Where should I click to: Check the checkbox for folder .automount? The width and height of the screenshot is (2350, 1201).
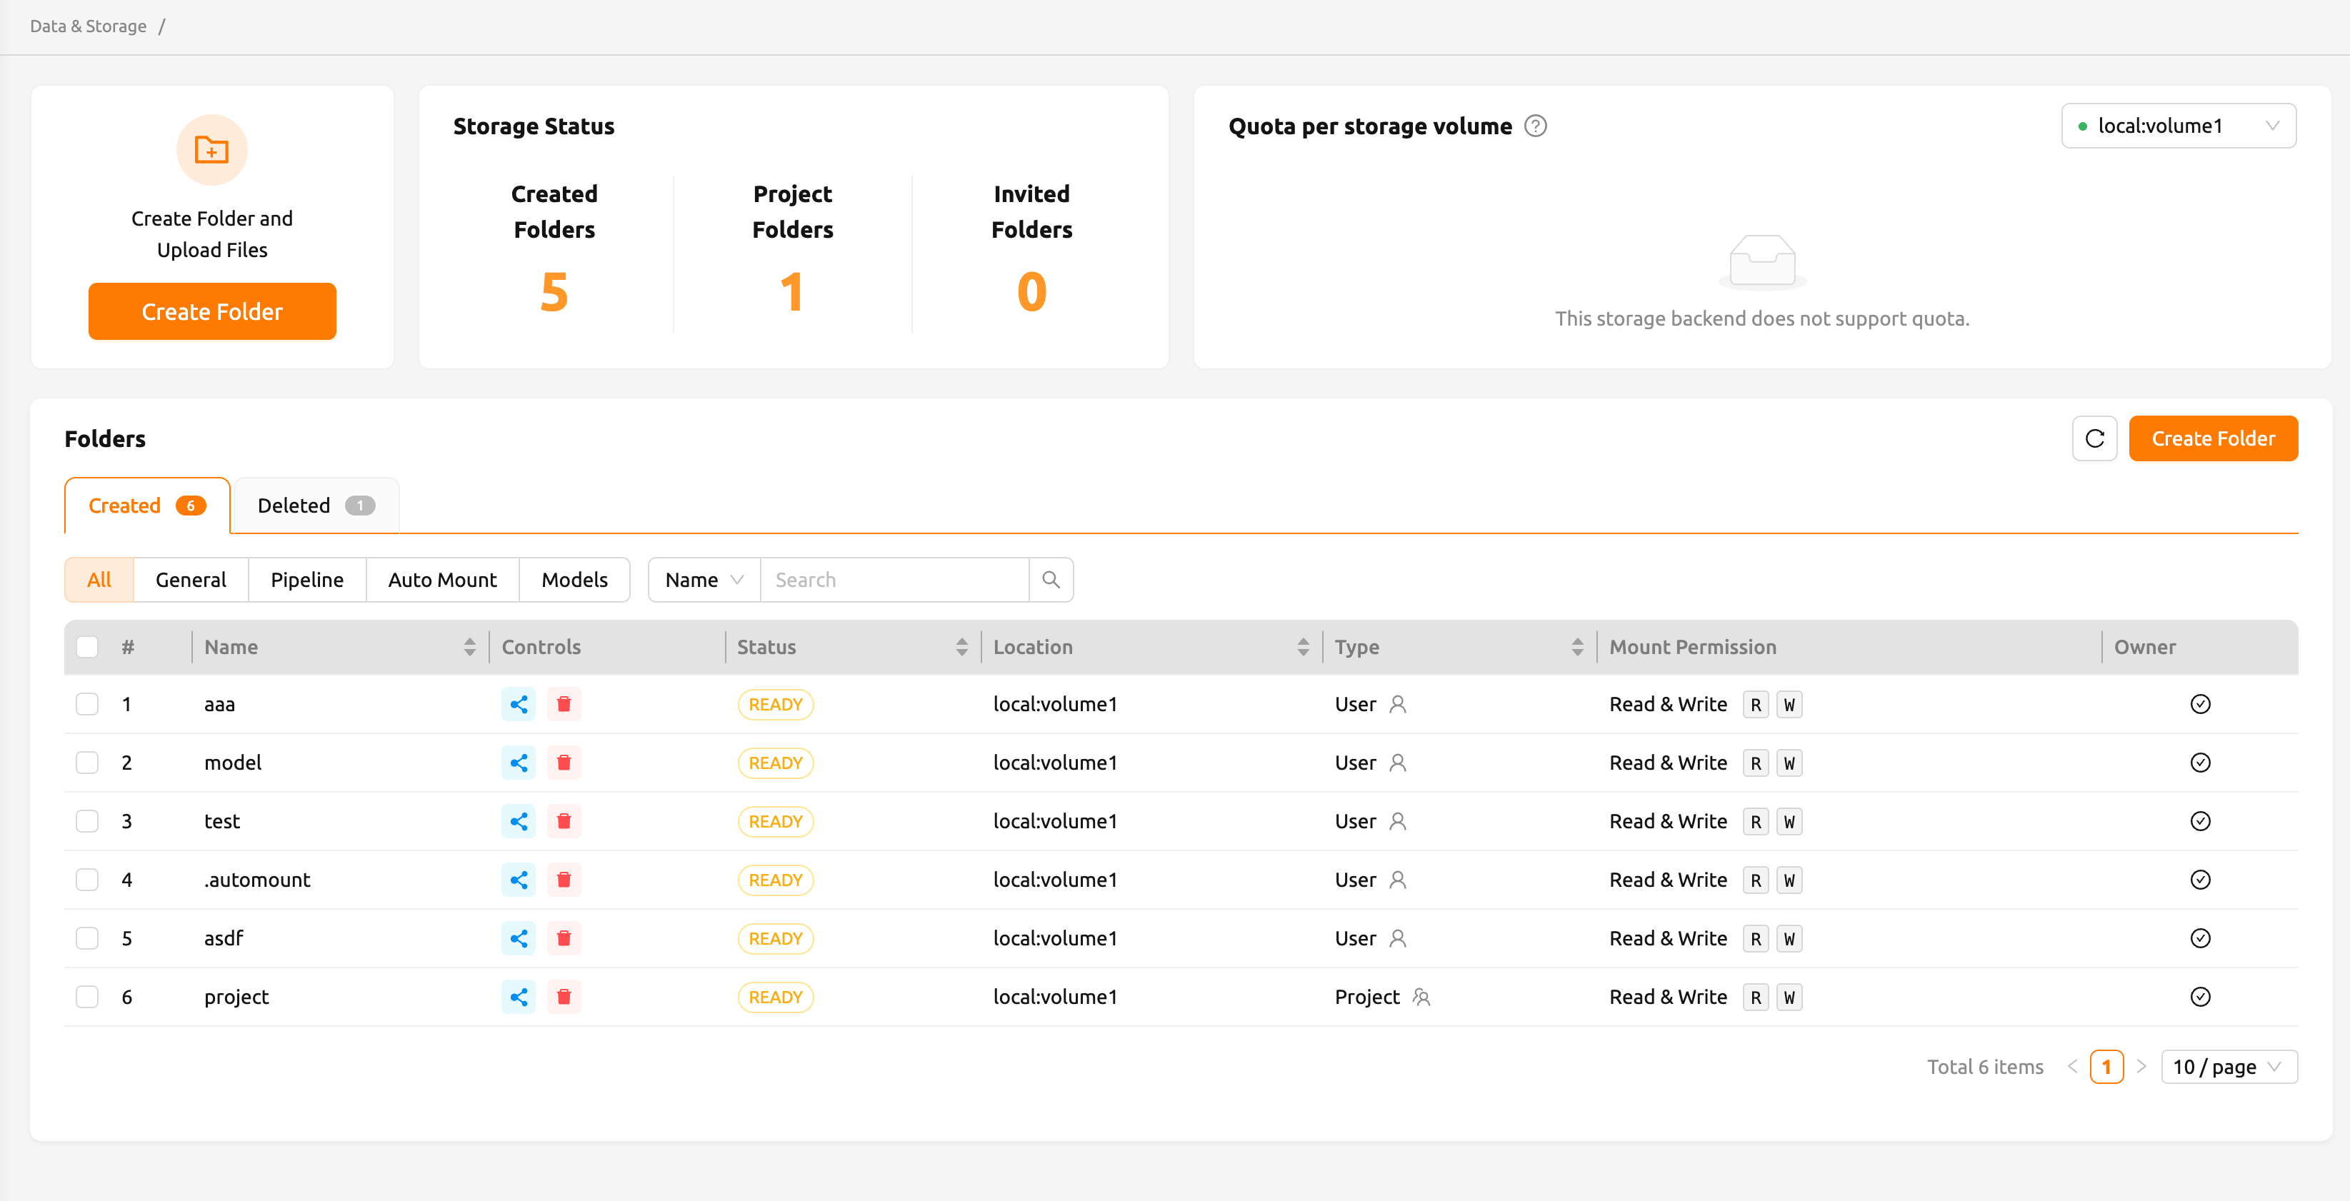pos(86,879)
